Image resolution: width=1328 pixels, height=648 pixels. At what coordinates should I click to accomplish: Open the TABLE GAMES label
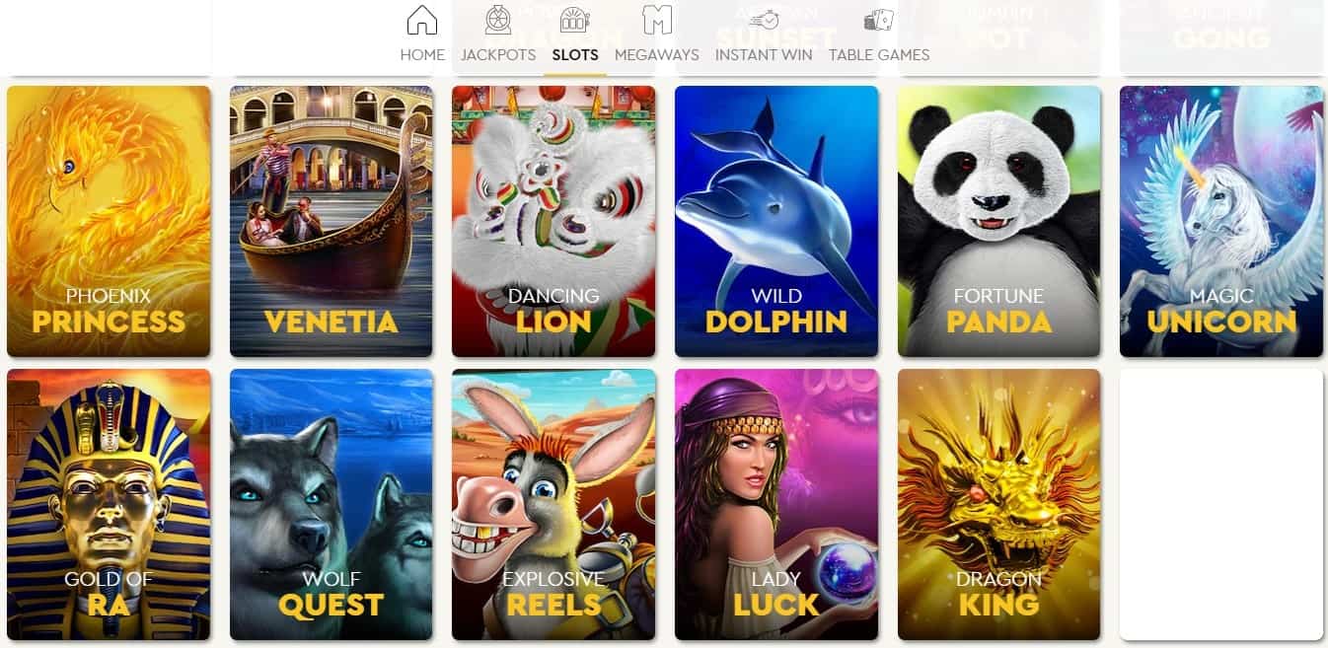(879, 55)
